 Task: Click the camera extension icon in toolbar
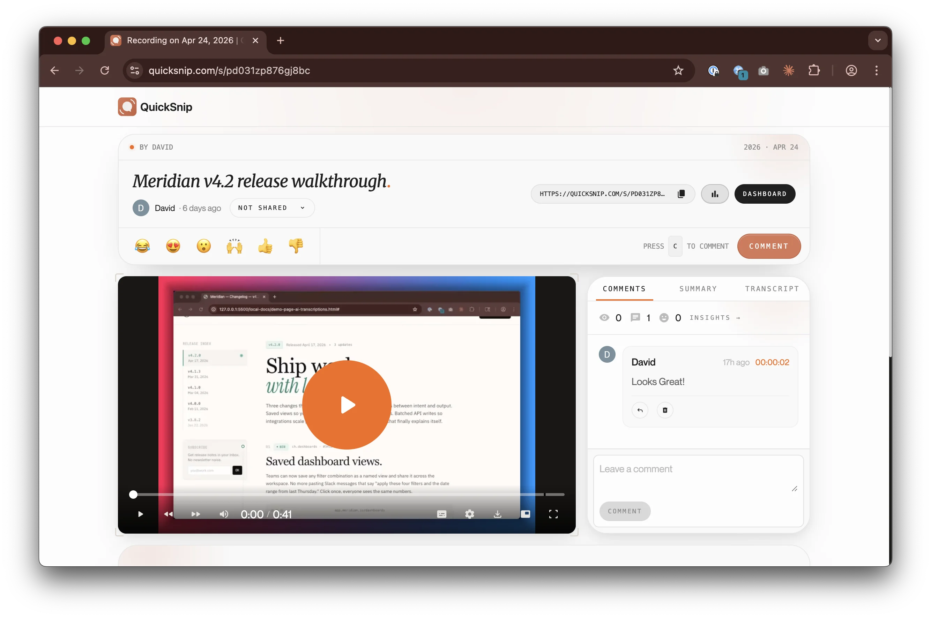coord(764,70)
